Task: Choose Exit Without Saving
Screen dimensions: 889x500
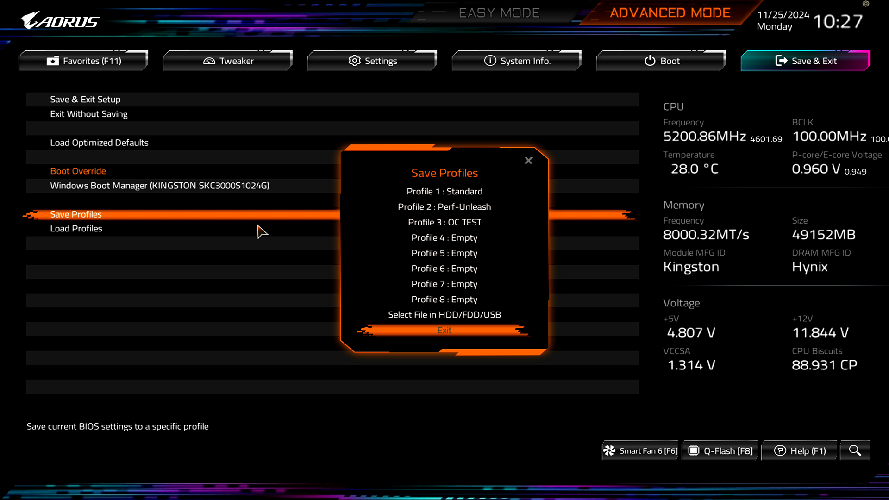Action: click(x=88, y=114)
